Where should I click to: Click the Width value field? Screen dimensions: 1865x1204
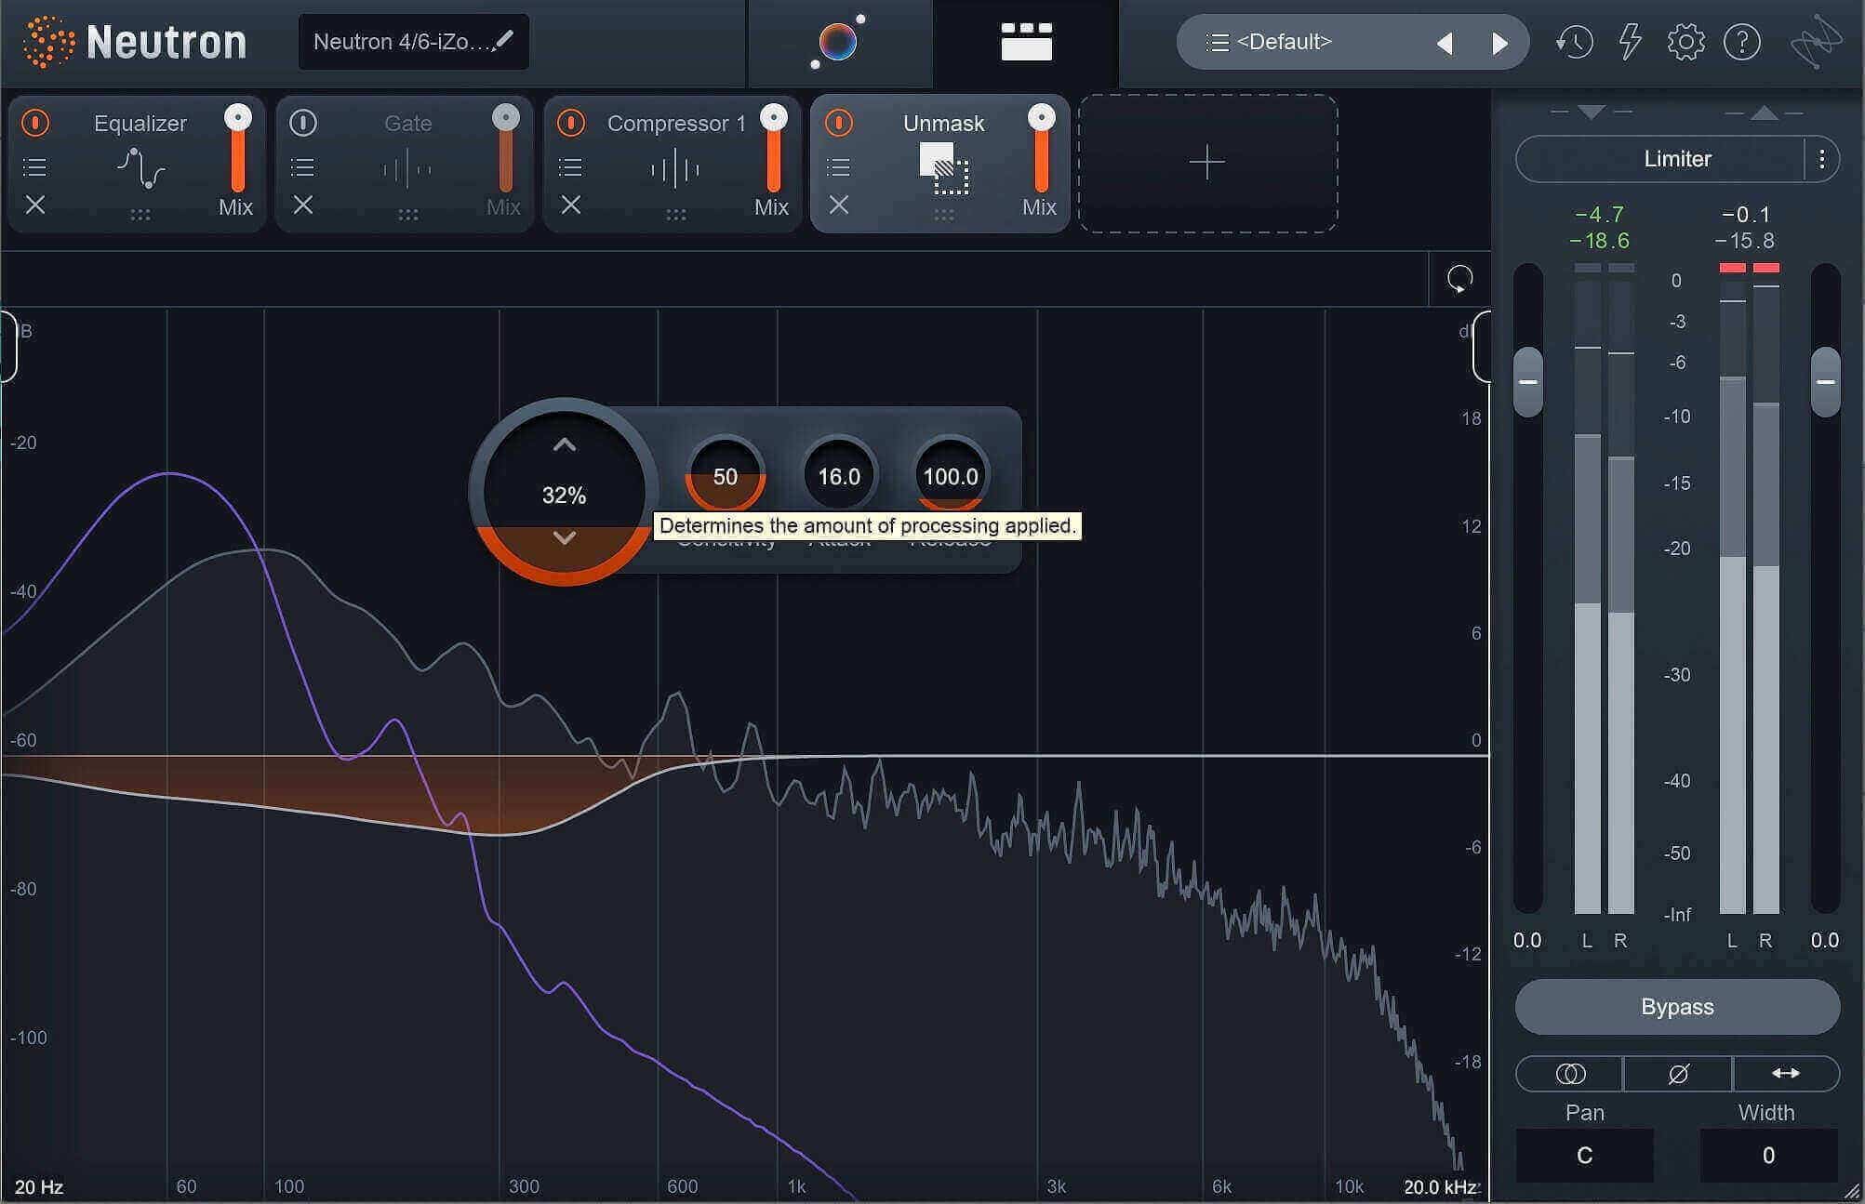coord(1768,1156)
